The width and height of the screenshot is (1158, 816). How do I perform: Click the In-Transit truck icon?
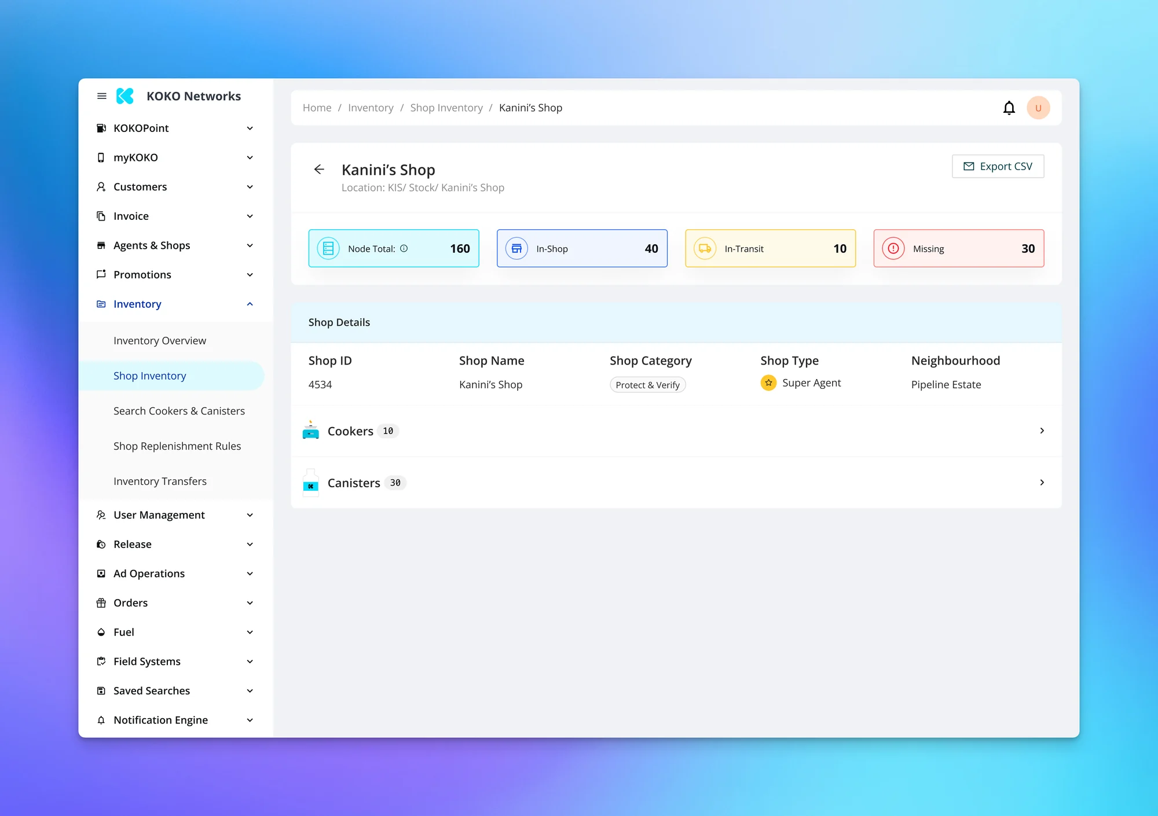click(x=705, y=248)
